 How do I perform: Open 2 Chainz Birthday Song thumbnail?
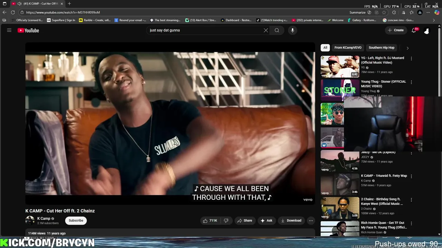click(x=340, y=207)
